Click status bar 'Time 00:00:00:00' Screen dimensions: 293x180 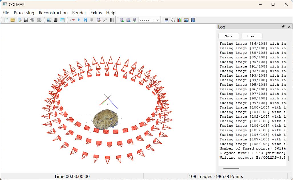coord(72,177)
